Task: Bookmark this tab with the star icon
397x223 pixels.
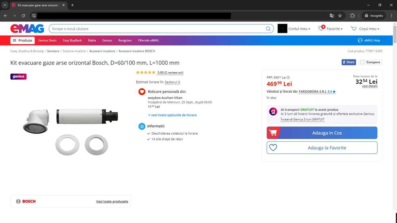Action: click(340, 16)
